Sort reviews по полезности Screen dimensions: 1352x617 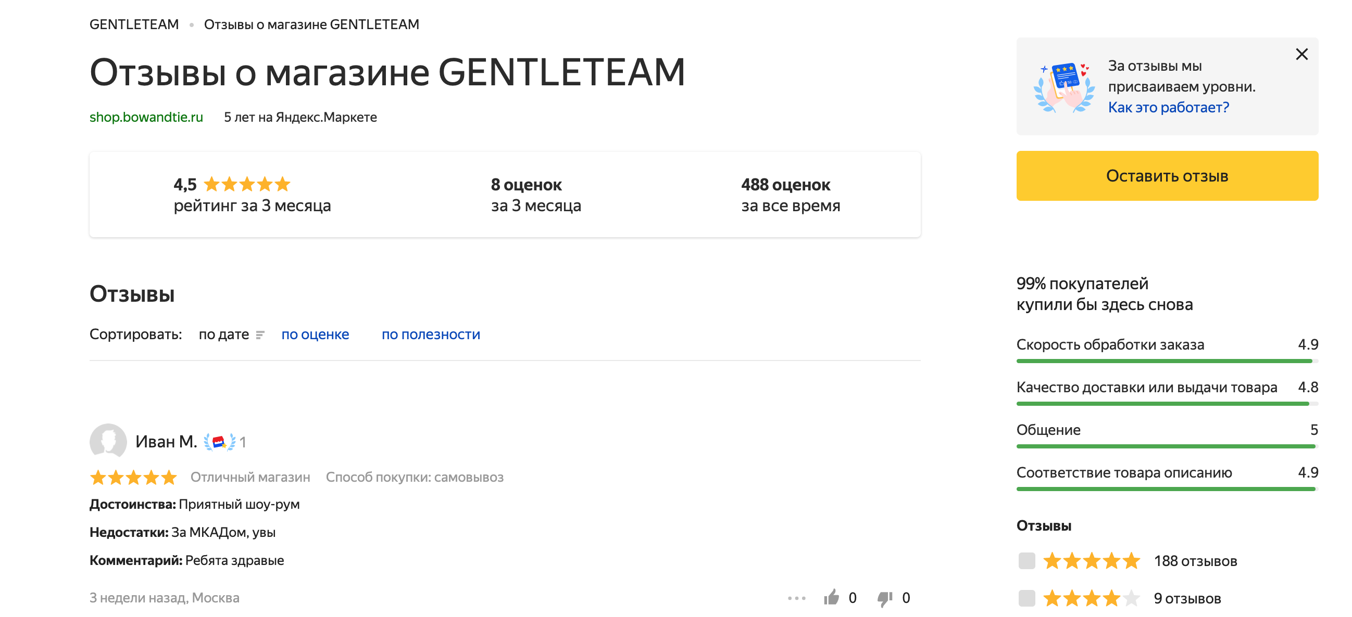coord(430,335)
